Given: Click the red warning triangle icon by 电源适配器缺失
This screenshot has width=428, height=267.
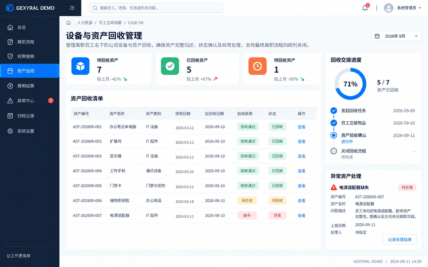Looking at the screenshot, I should coord(334,187).
